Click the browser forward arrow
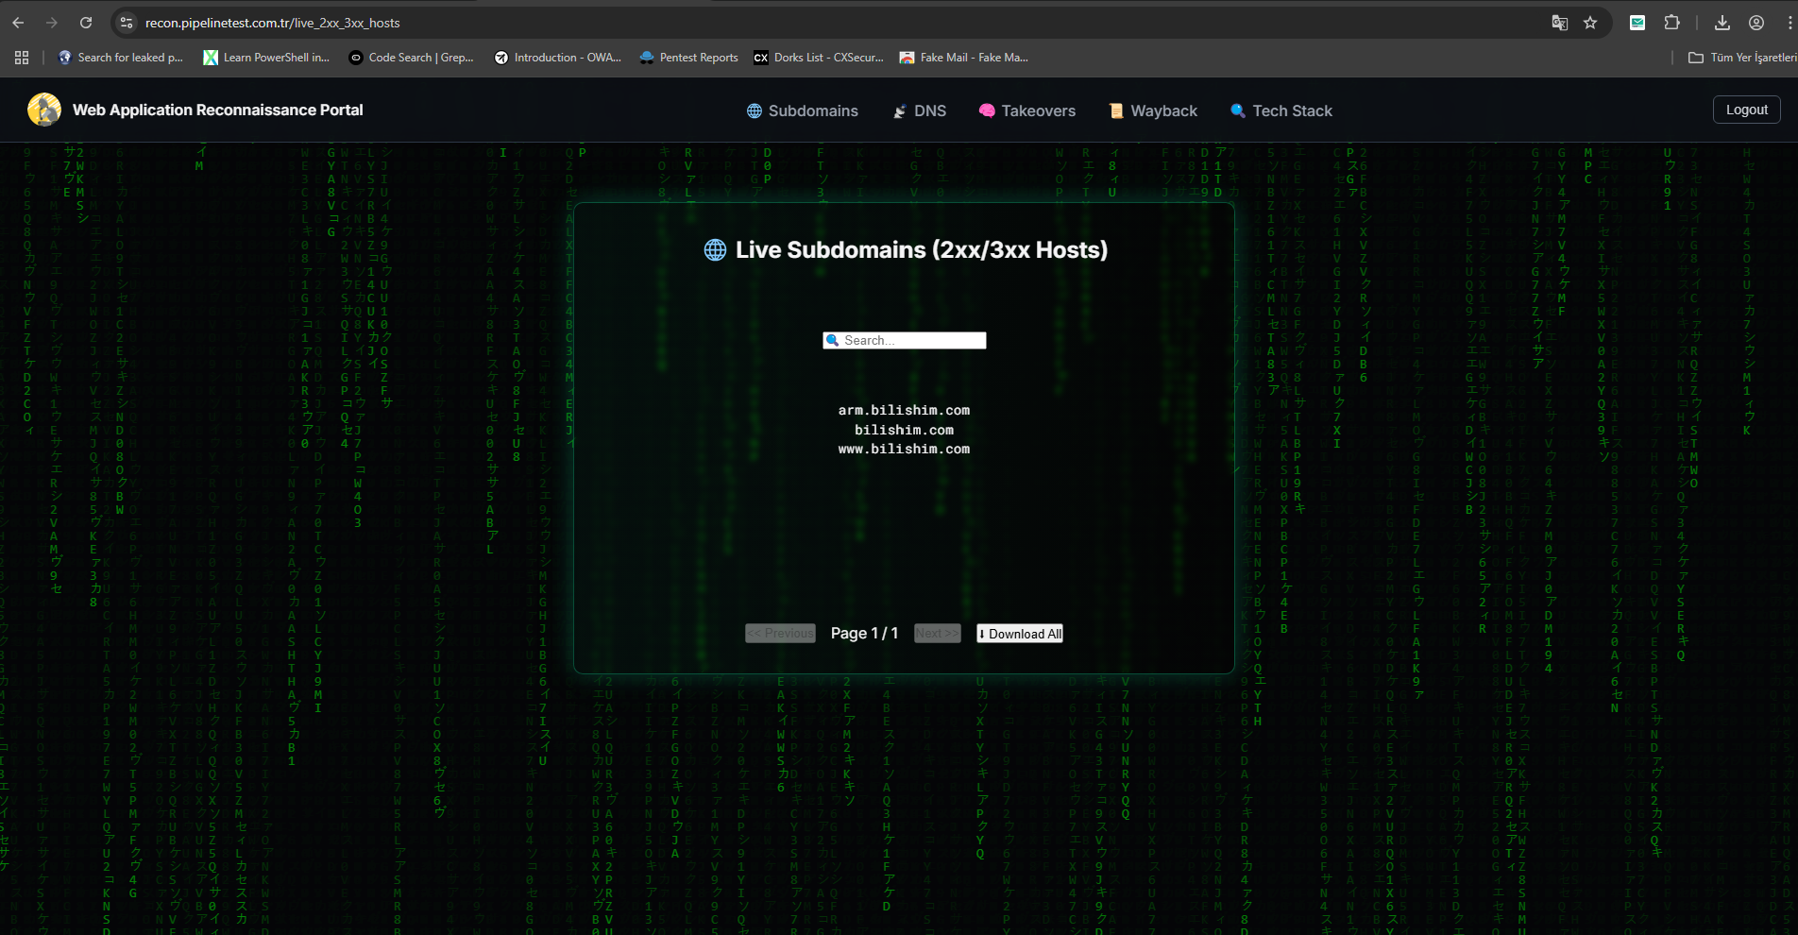 (52, 23)
